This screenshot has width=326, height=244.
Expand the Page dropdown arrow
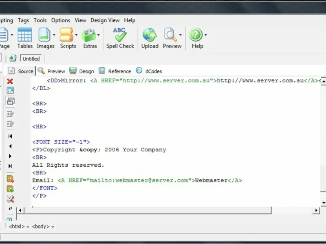click(12, 35)
